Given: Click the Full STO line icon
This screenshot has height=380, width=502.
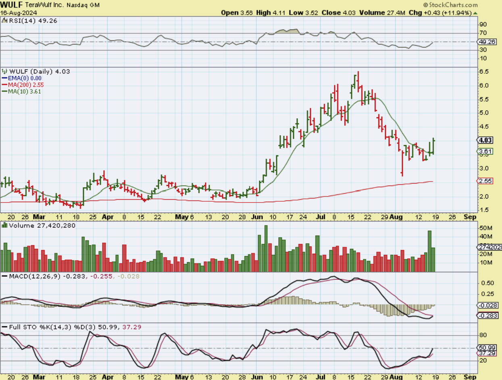Looking at the screenshot, I should (4, 327).
